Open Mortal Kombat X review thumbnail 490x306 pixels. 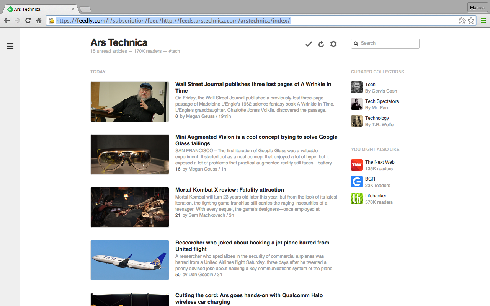pos(130,207)
